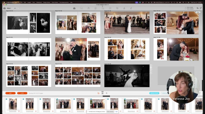This screenshot has height=114, width=205.
Task: Set star rating under the first thumbnail
Action: [x=13, y=111]
